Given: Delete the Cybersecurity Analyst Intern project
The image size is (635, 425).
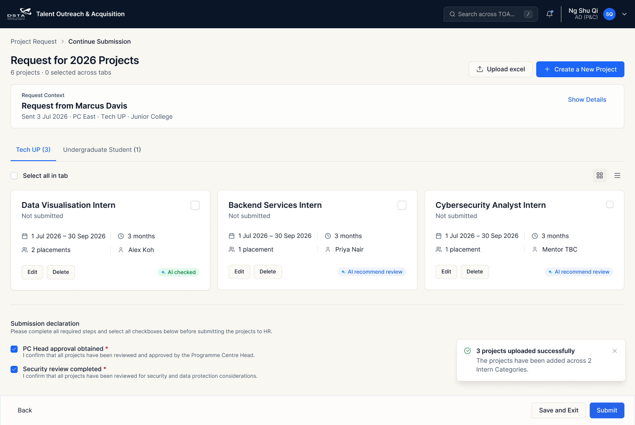Looking at the screenshot, I should pos(475,272).
